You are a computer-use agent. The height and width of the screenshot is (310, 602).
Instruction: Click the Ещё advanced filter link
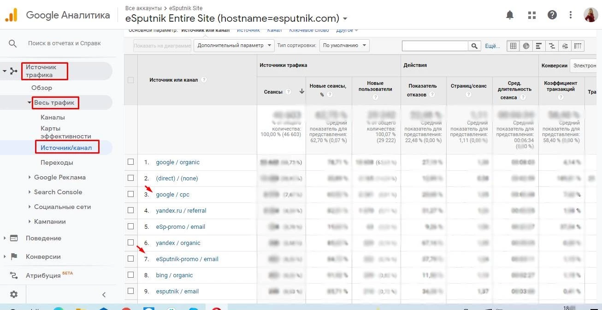[492, 46]
